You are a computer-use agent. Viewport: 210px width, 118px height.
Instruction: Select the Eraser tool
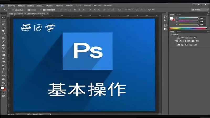pyautogui.click(x=3, y=51)
